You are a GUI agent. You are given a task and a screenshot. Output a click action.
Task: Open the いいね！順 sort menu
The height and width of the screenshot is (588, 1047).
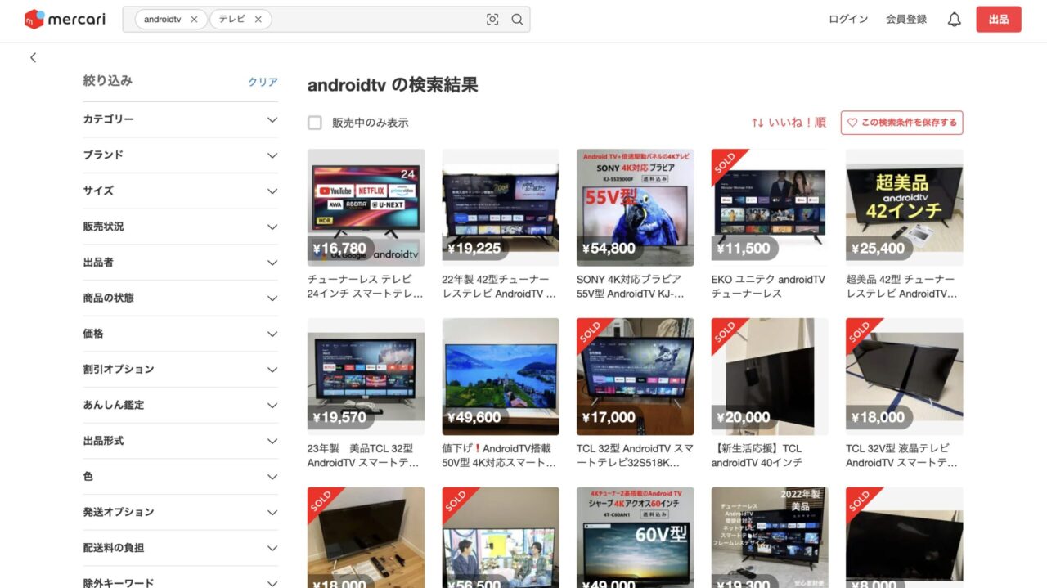click(x=789, y=123)
